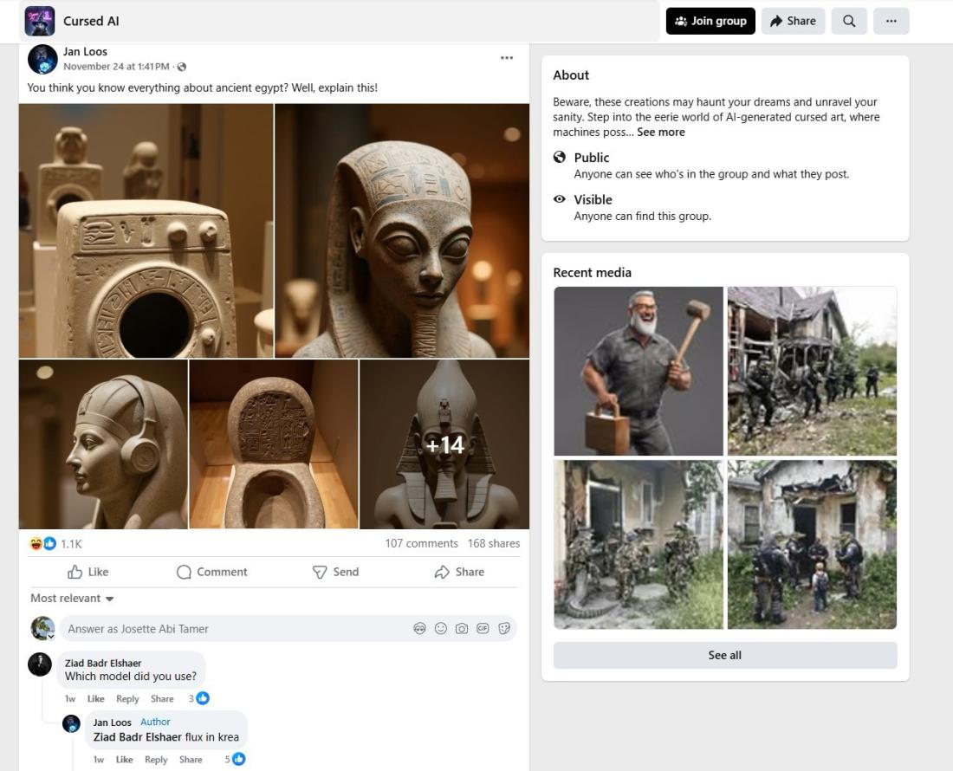Choose Send under the post
The width and height of the screenshot is (953, 771).
click(335, 572)
